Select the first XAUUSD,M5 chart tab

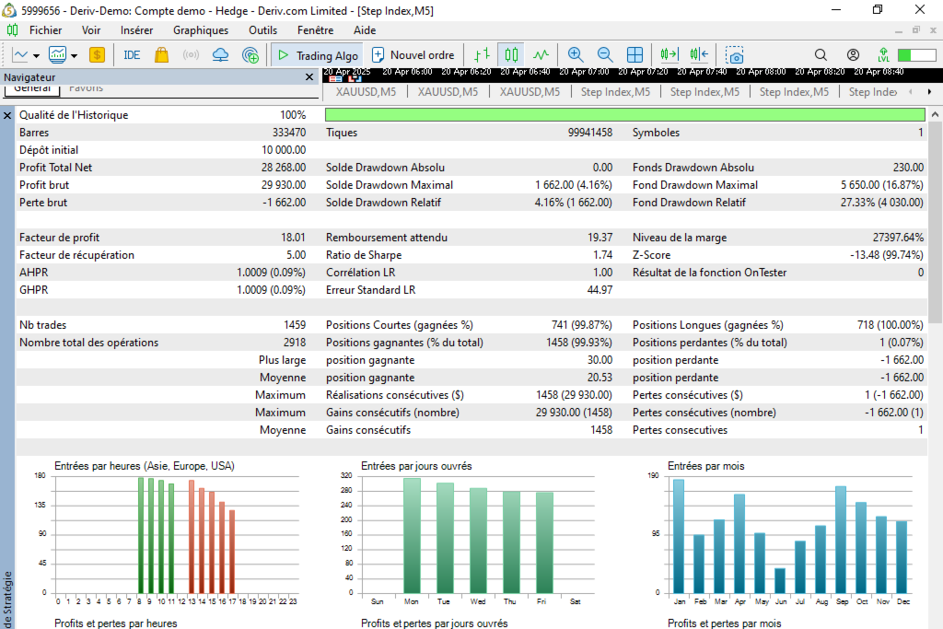[x=366, y=92]
